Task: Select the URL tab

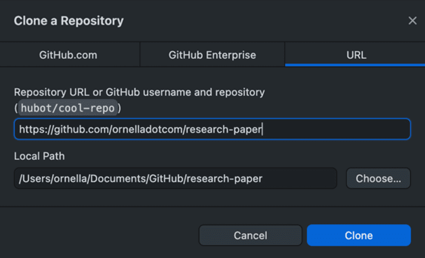Action: coord(355,55)
